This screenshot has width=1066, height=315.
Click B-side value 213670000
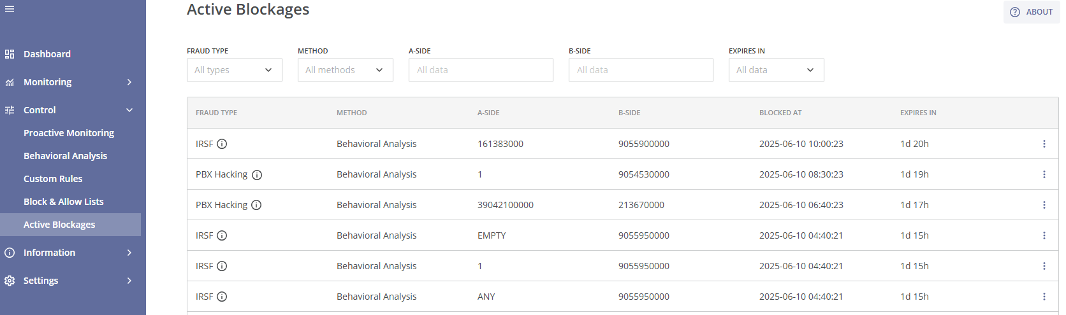pos(641,205)
